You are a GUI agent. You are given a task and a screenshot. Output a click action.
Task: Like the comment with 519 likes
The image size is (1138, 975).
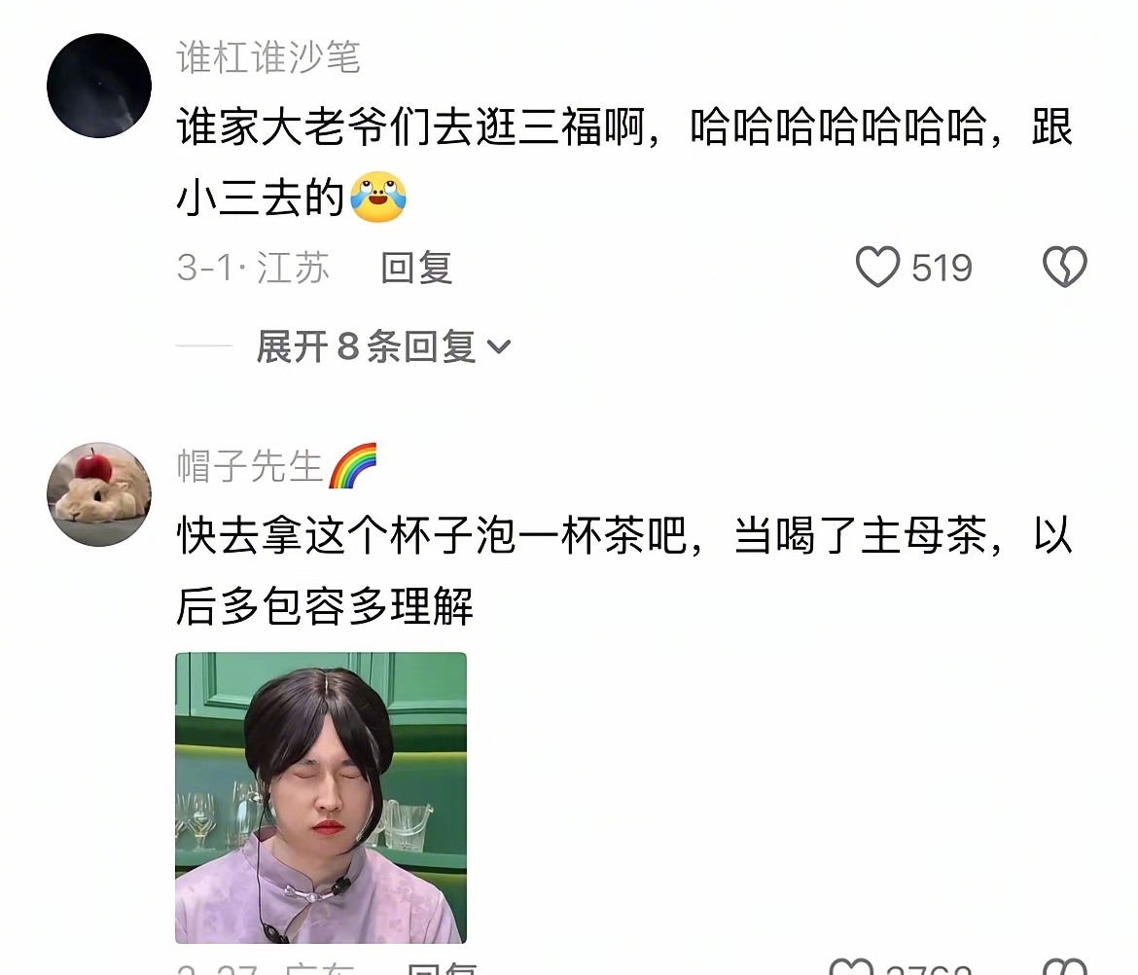coord(877,267)
